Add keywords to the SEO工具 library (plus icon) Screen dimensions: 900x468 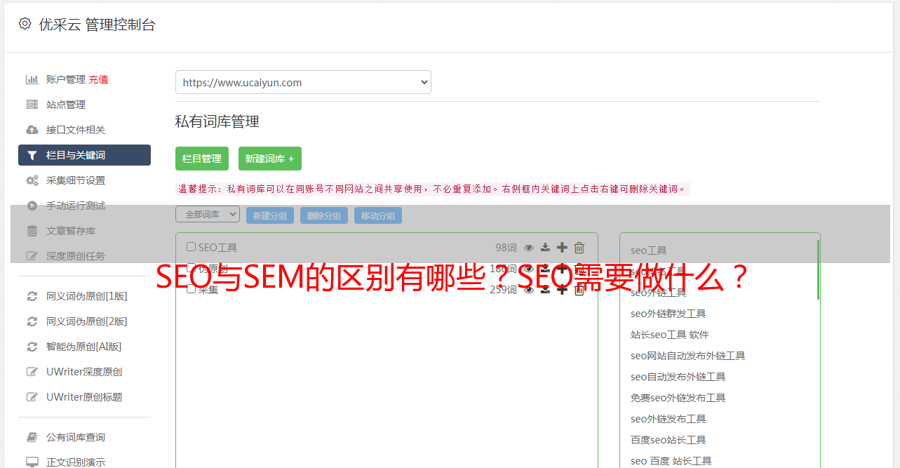coord(562,247)
